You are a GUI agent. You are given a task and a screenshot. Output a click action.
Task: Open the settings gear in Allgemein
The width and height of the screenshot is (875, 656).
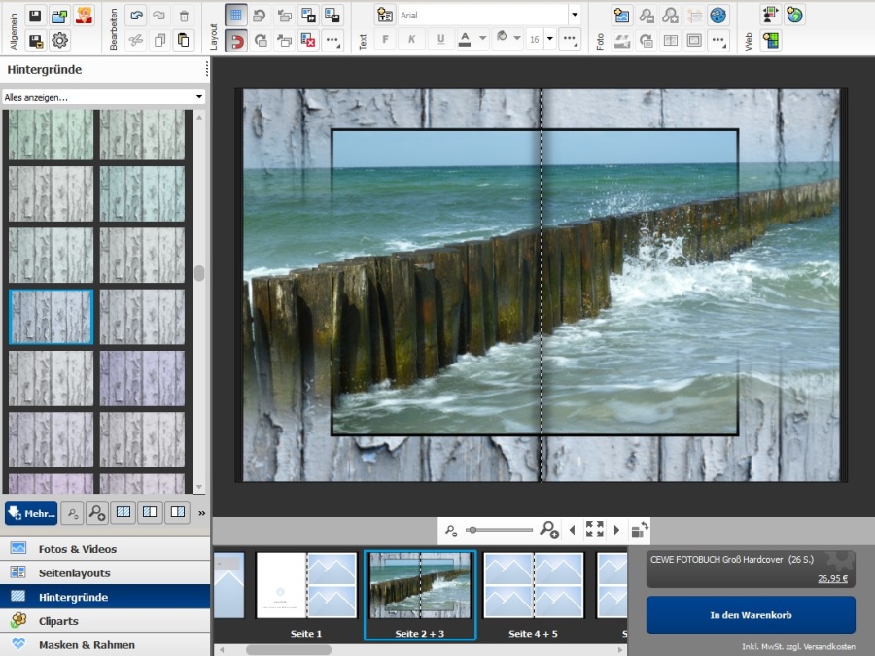click(60, 40)
